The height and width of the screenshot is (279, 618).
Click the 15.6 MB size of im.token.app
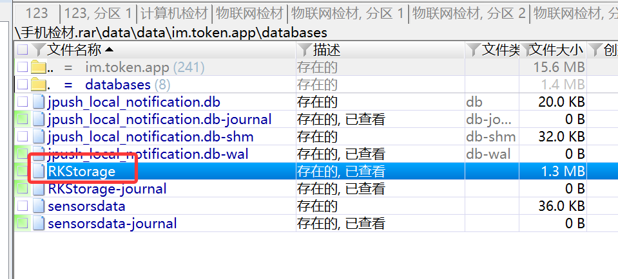coord(559,67)
